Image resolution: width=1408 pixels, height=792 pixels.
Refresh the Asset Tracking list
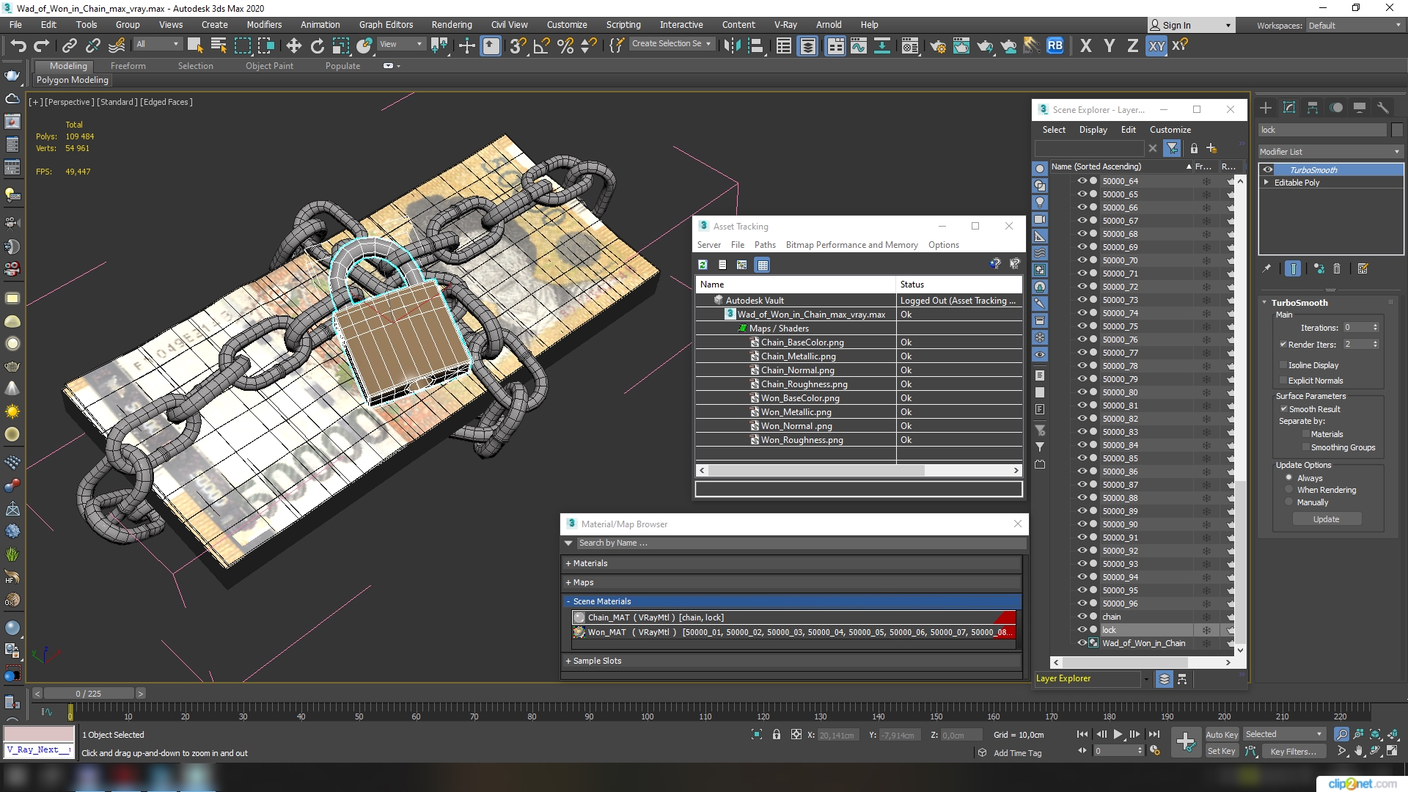tap(703, 265)
